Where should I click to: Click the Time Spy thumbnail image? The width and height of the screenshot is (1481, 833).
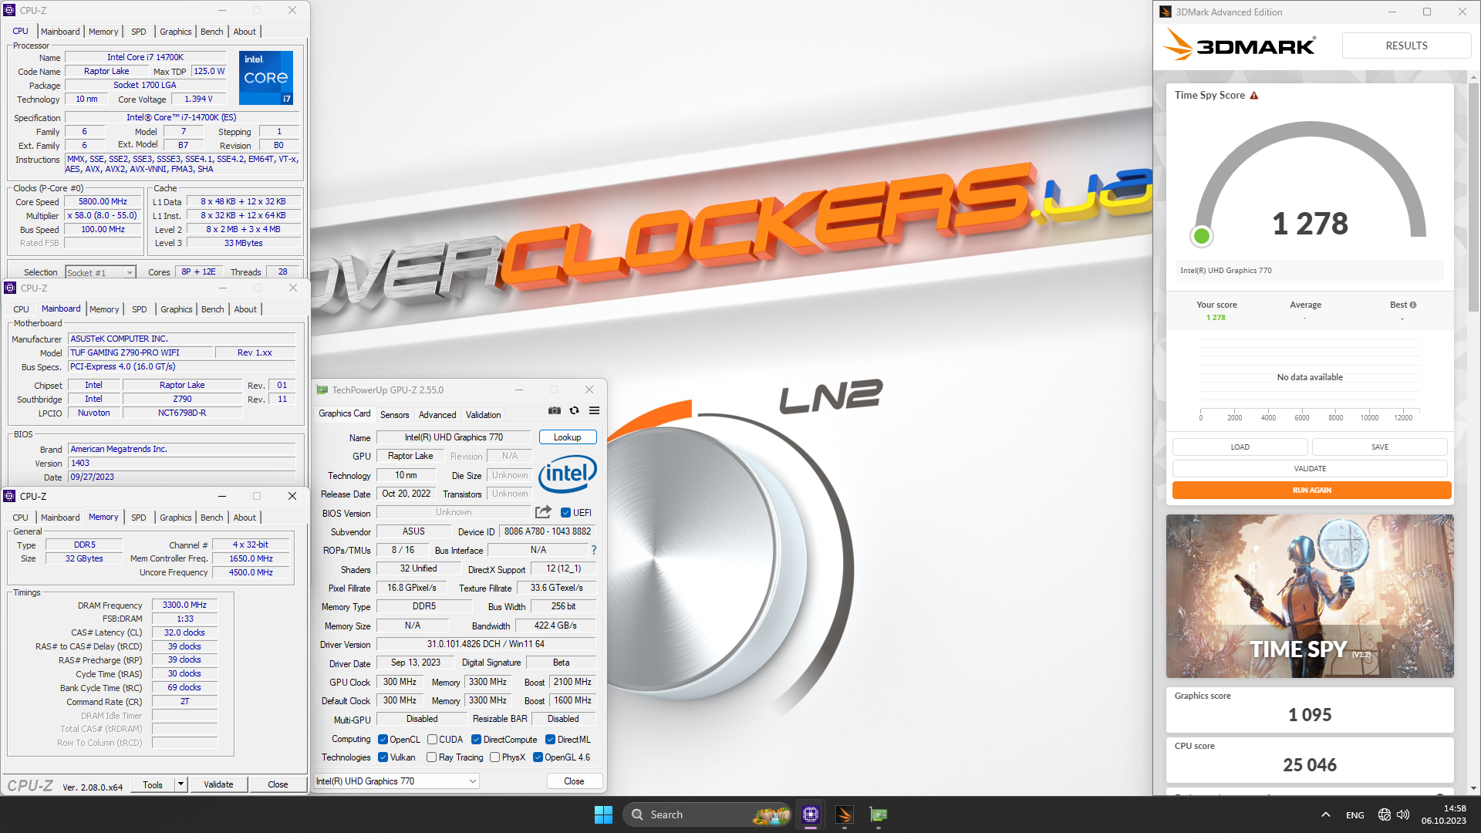click(x=1310, y=596)
